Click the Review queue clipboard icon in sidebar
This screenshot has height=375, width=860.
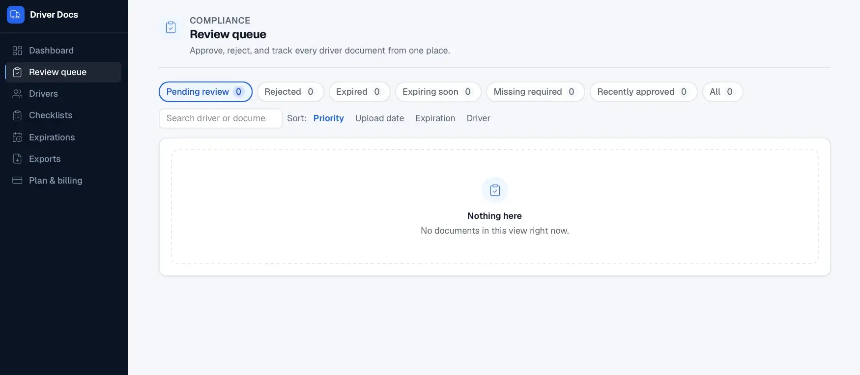click(x=17, y=72)
